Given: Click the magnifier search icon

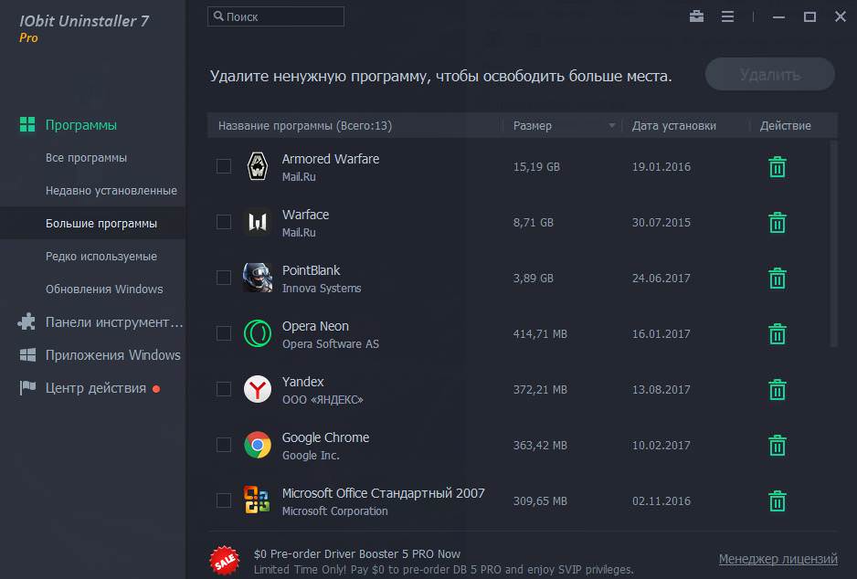Looking at the screenshot, I should click(218, 16).
